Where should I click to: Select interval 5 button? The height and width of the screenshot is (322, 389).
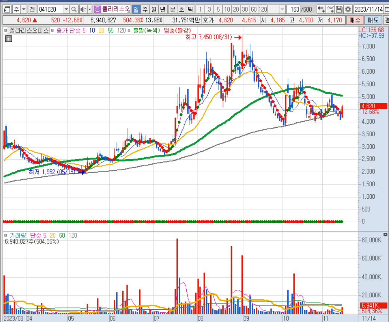218,10
